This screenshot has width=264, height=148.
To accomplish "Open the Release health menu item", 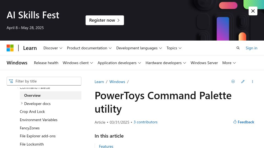I will pos(46,63).
